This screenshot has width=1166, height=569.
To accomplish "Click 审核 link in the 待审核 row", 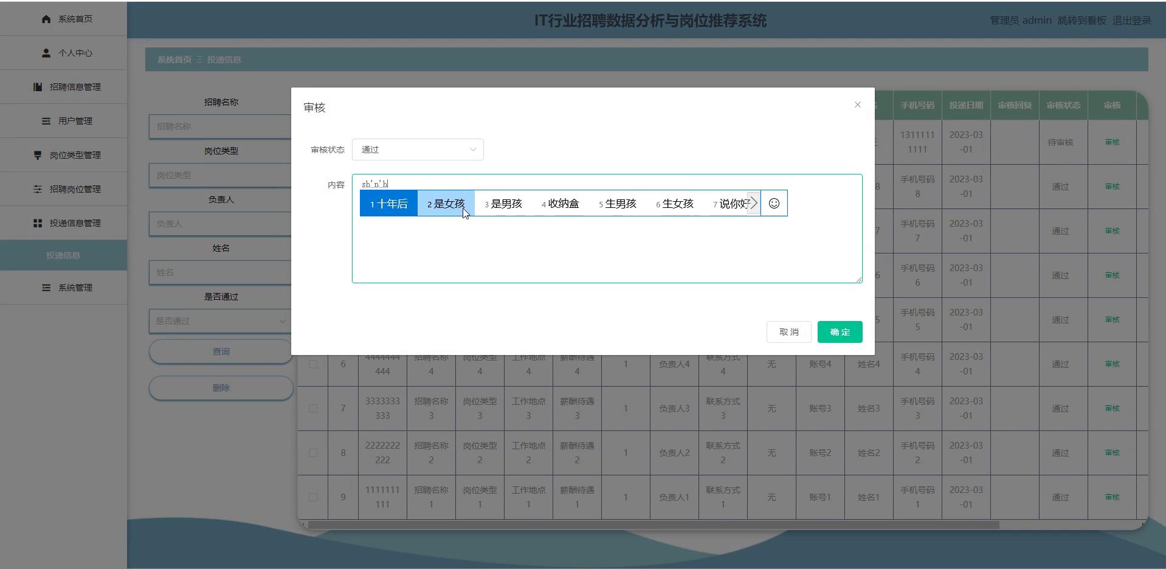I will [x=1112, y=142].
